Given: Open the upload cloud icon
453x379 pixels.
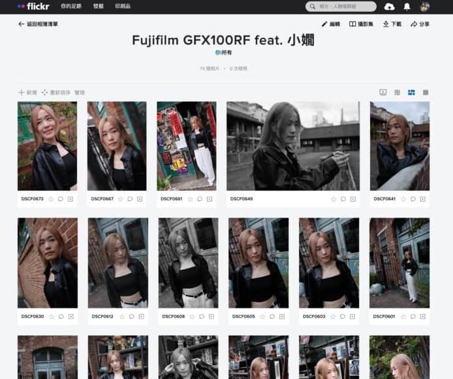Looking at the screenshot, I should (390, 7).
